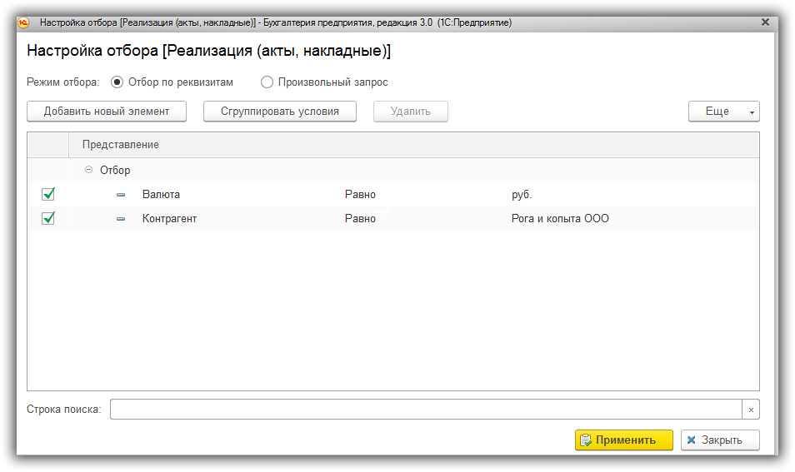Open the Еще dropdown menu
This screenshot has height=472, width=795.
[x=723, y=112]
